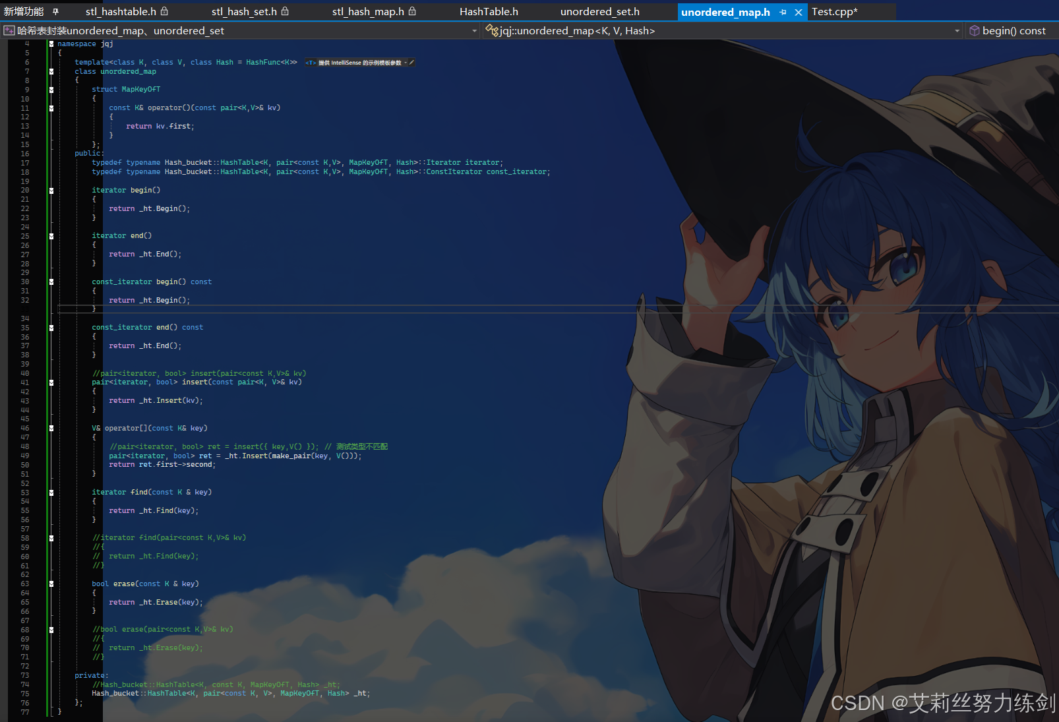Click 'namespace jqj' in the code

click(x=86, y=44)
